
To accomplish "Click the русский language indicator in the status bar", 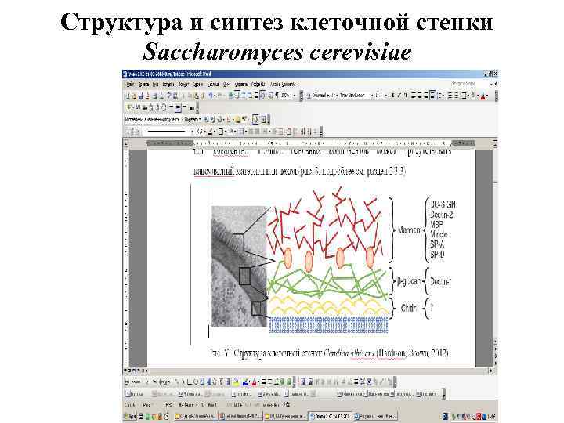I will pyautogui.click(x=270, y=405).
